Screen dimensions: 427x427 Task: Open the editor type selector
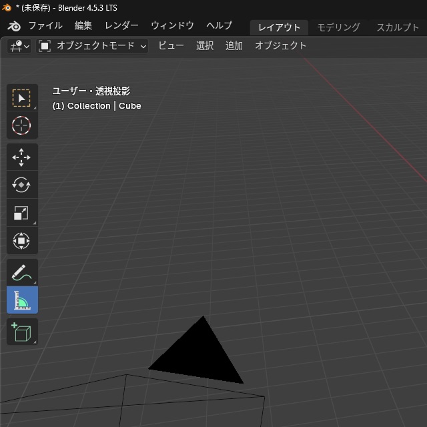19,46
